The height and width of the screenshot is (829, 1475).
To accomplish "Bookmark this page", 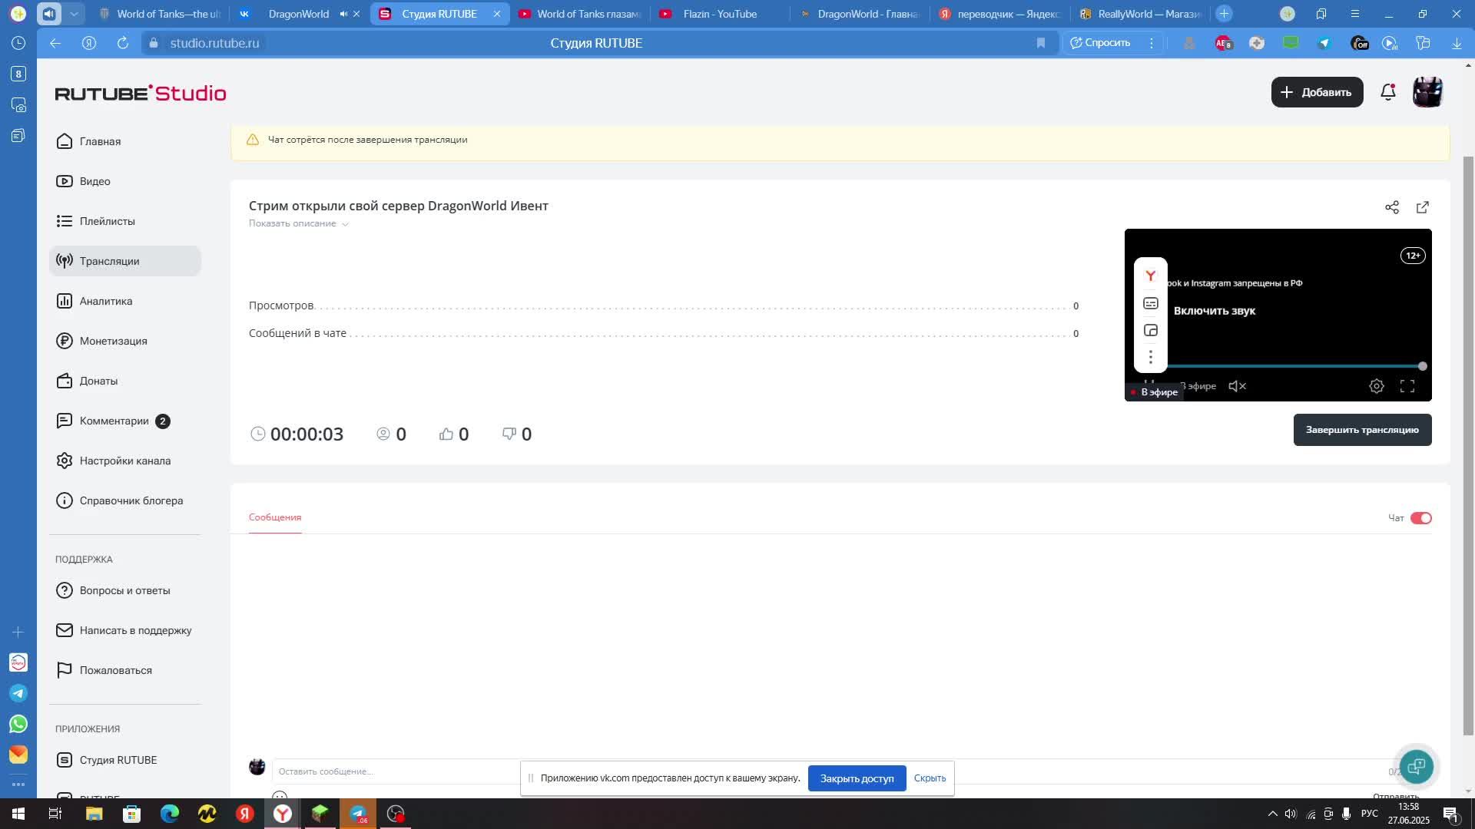I will 1041,43.
